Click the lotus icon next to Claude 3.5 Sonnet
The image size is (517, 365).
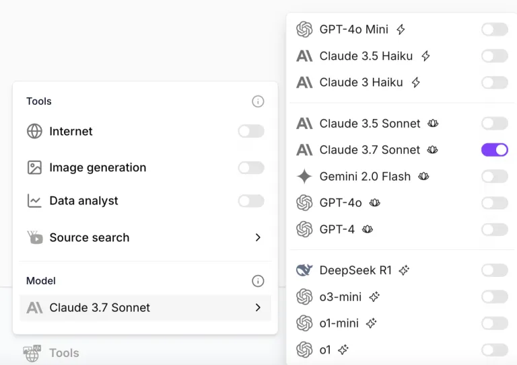[433, 124]
